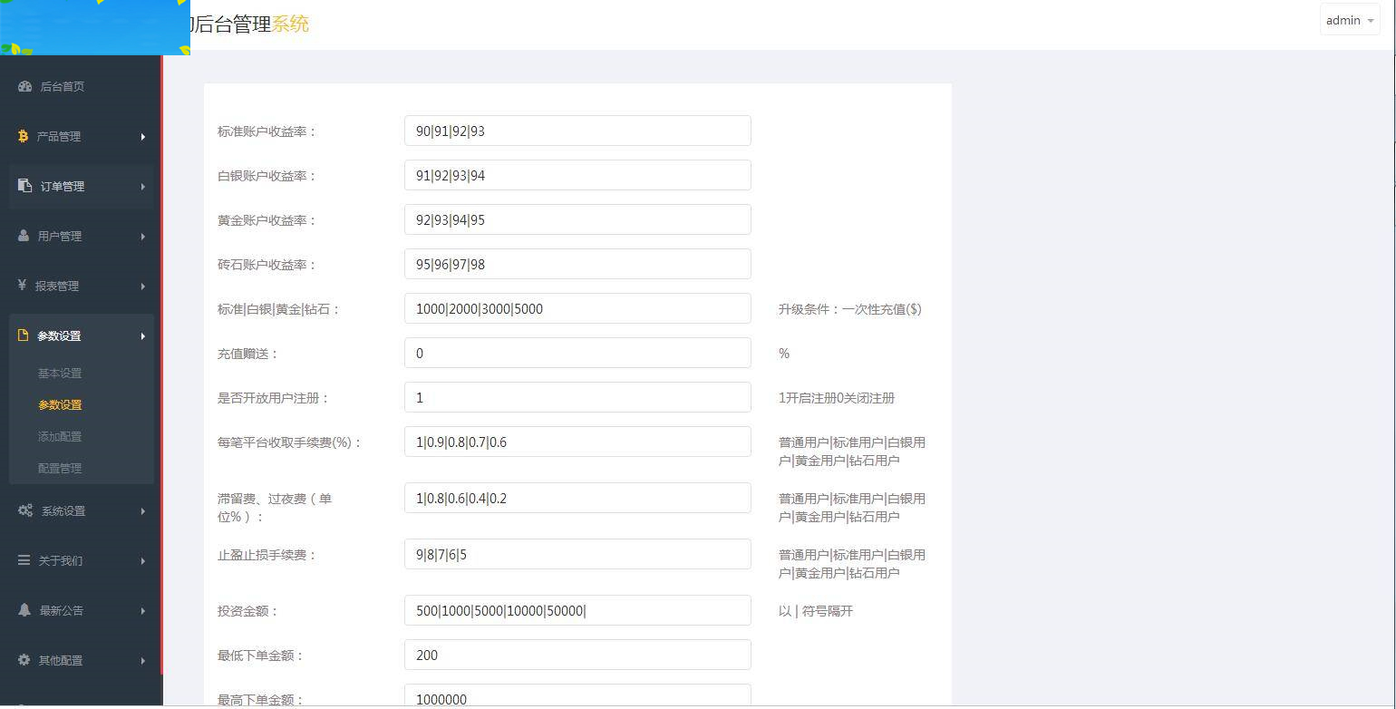1396x709 pixels.
Task: Open the 关于我们 section
Action: 60,560
